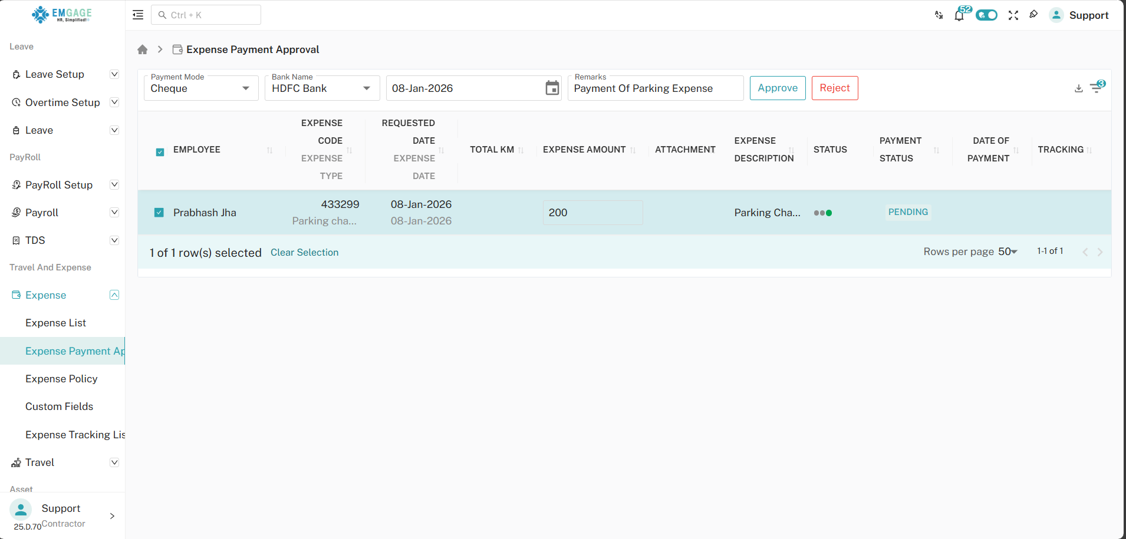Click the fullscreen expand icon
The width and height of the screenshot is (1126, 539).
[1013, 15]
